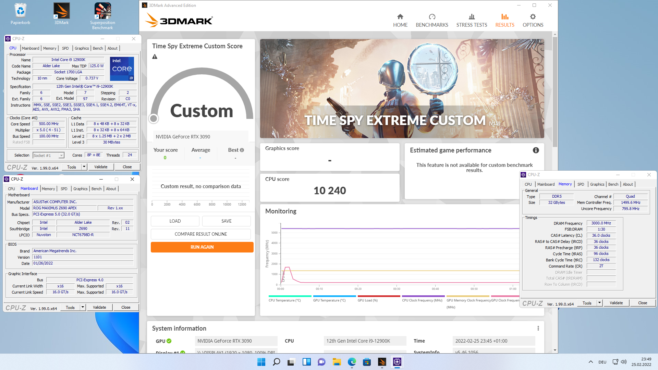This screenshot has width=658, height=370.
Task: Click the ROG MAXIMUS Z690 APEX model field
Action: [x=64, y=208]
